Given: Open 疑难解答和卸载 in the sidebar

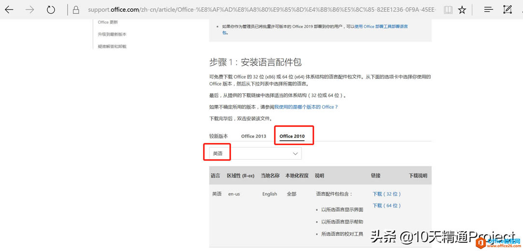Looking at the screenshot, I should (x=112, y=46).
